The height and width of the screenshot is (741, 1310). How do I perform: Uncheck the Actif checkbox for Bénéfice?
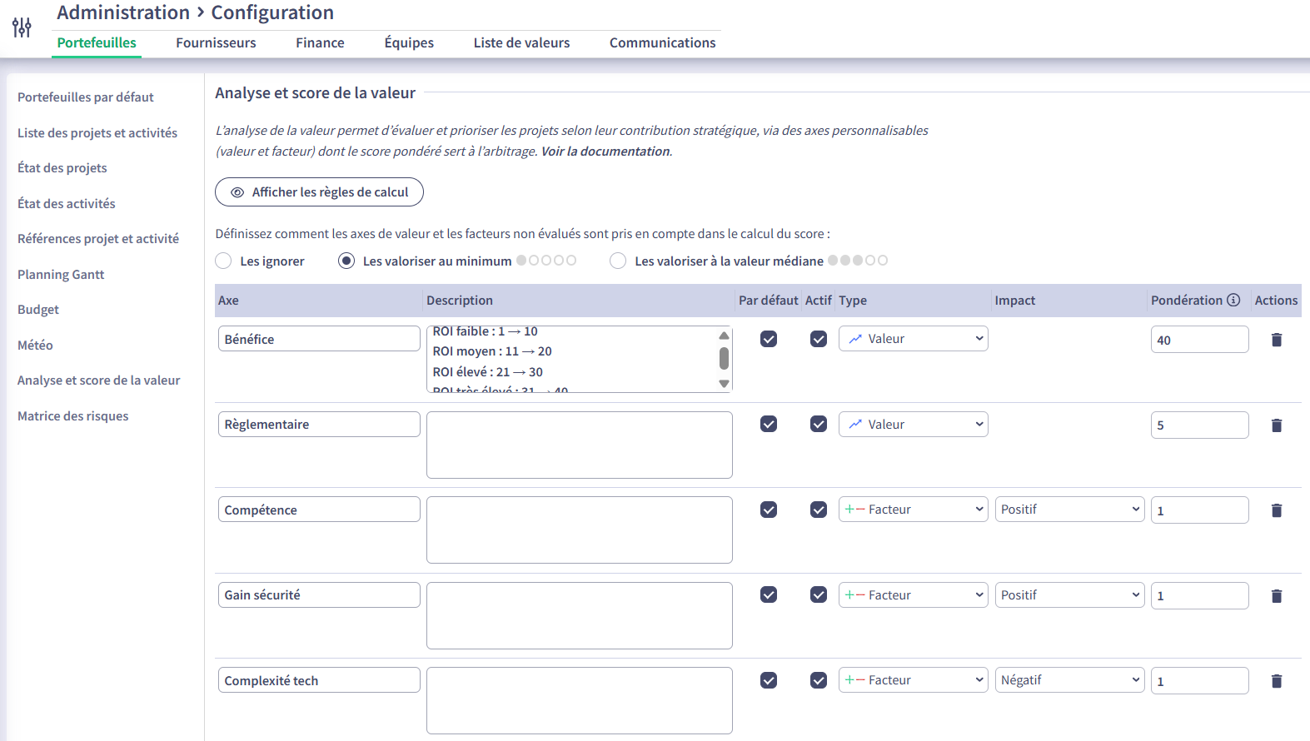tap(819, 339)
